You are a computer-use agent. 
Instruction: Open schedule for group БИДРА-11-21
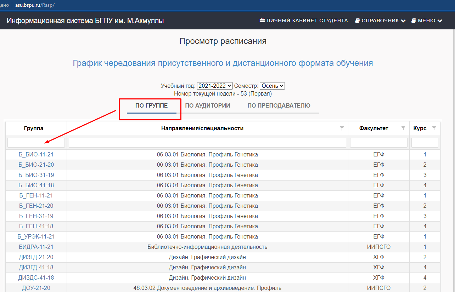coord(36,247)
